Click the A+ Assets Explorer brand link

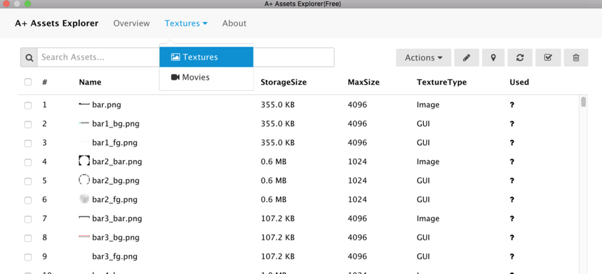tap(57, 24)
